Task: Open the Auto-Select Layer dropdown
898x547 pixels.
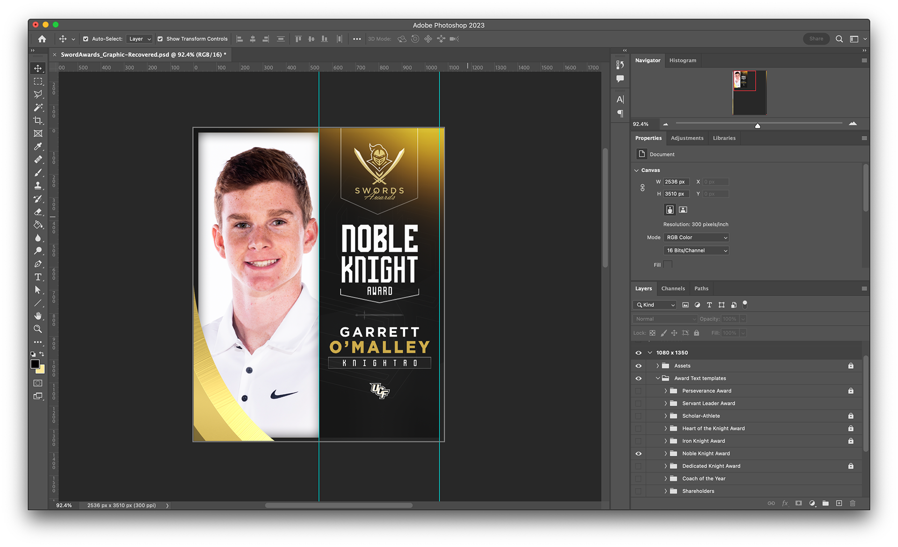Action: [x=139, y=39]
